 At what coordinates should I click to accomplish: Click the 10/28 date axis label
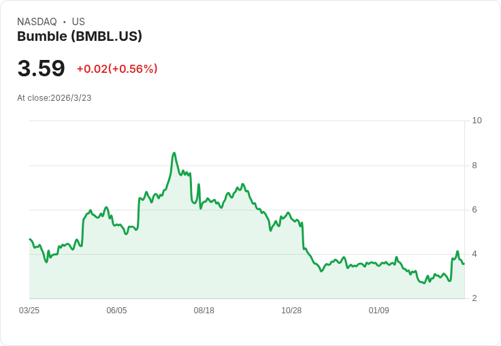click(291, 311)
